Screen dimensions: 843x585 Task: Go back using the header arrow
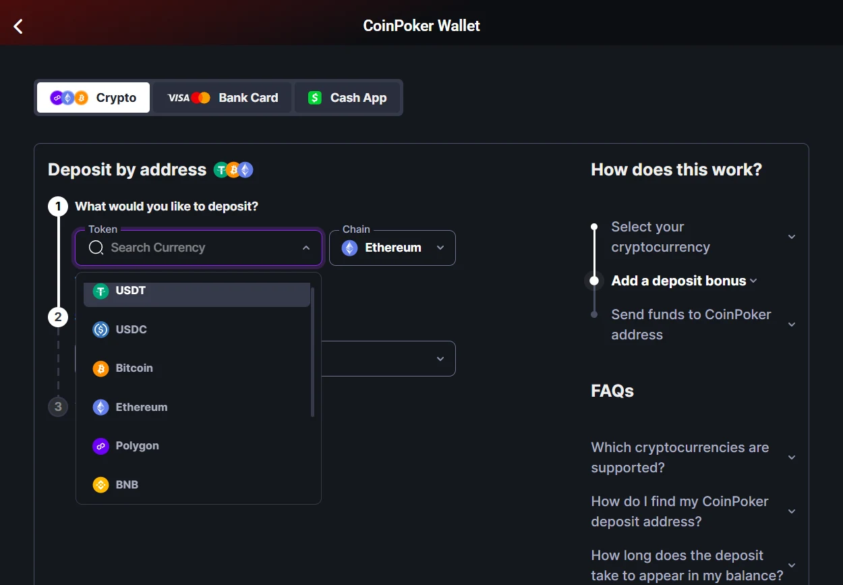pos(18,26)
